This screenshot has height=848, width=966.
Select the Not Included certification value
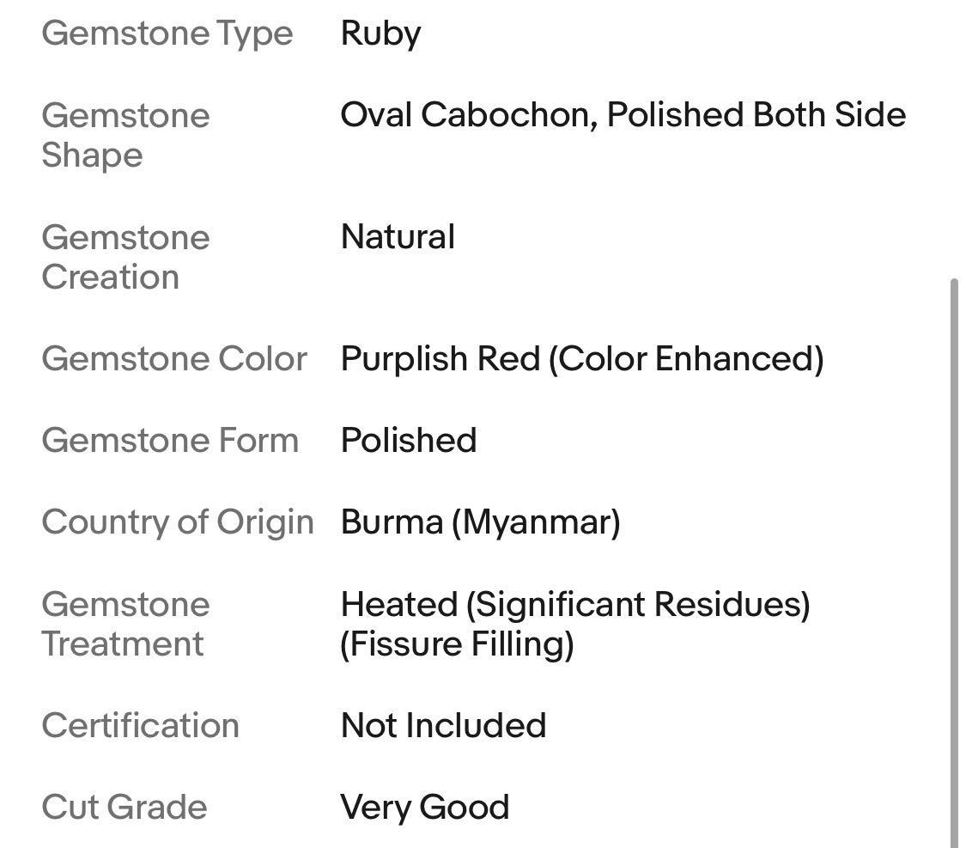443,725
